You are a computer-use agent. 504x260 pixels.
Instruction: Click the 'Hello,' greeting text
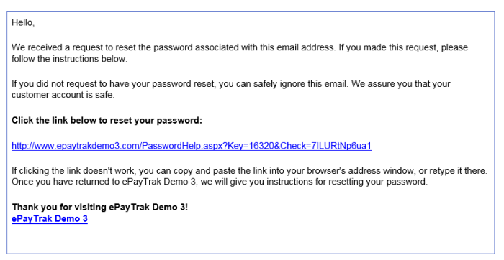(x=23, y=23)
